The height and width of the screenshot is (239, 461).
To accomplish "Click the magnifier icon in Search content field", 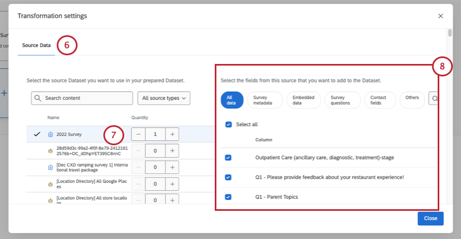I will [x=38, y=98].
